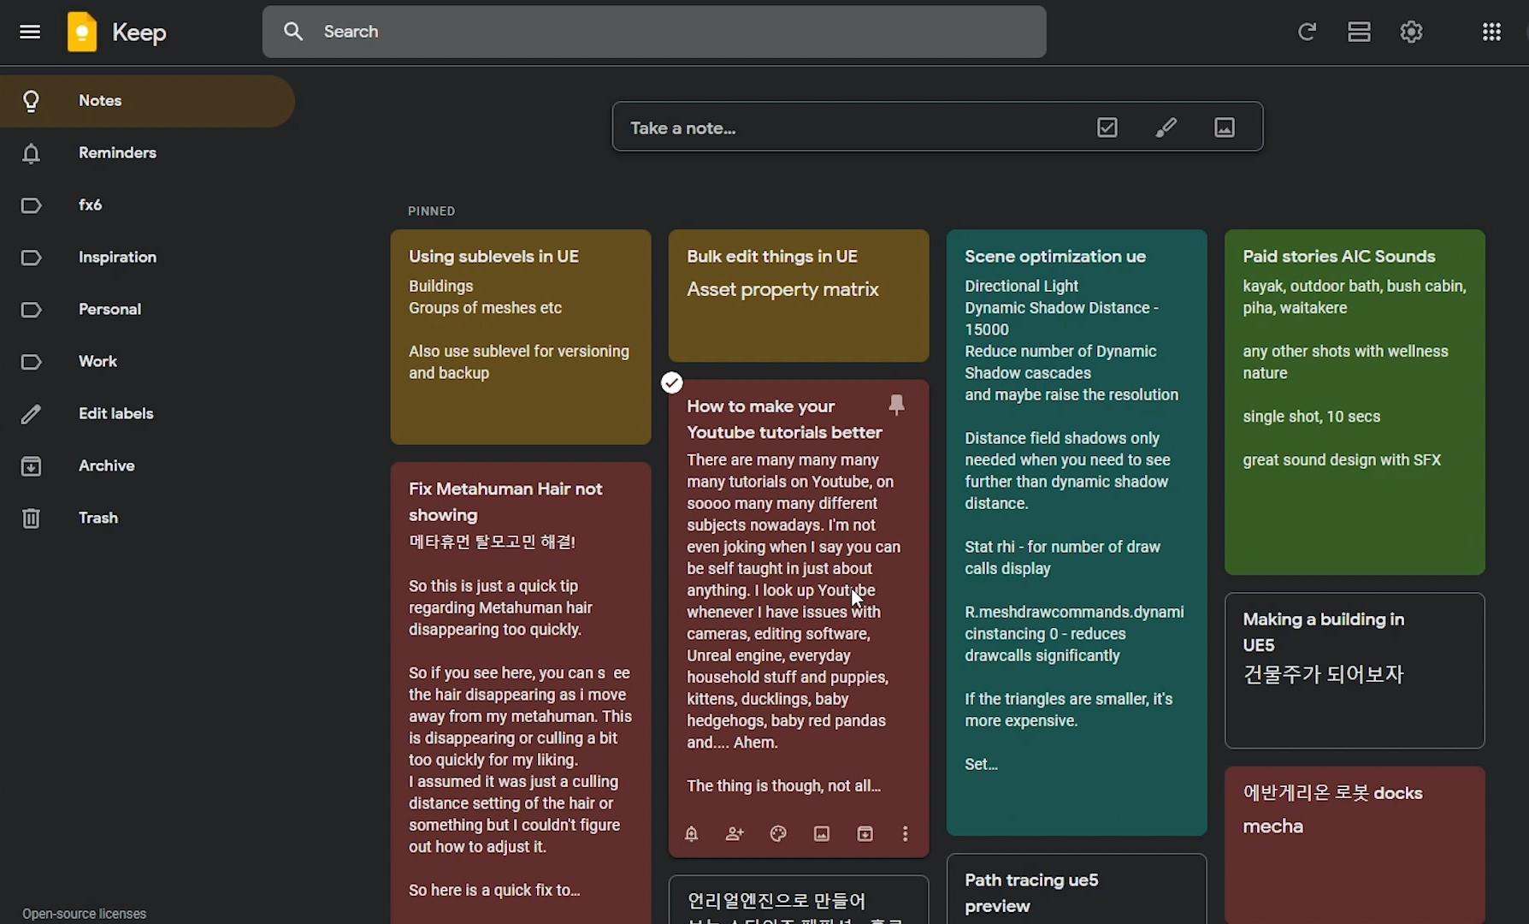Open the Fix Metahuman Hair not showing note
This screenshot has width=1529, height=924.
(x=521, y=693)
